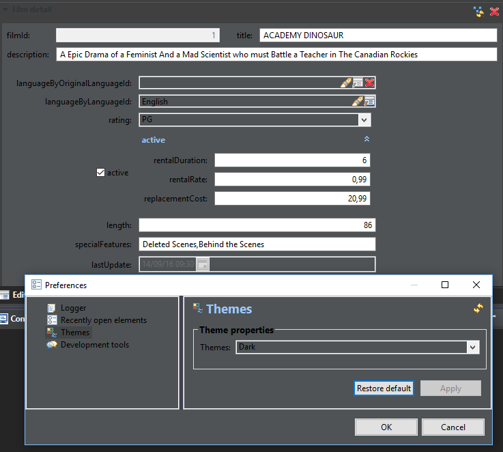
Task: Cancel the Preferences dialog
Action: 452,427
